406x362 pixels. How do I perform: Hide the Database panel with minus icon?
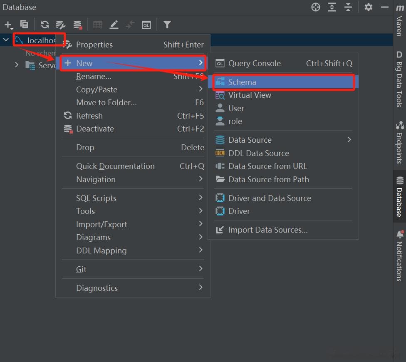(384, 7)
